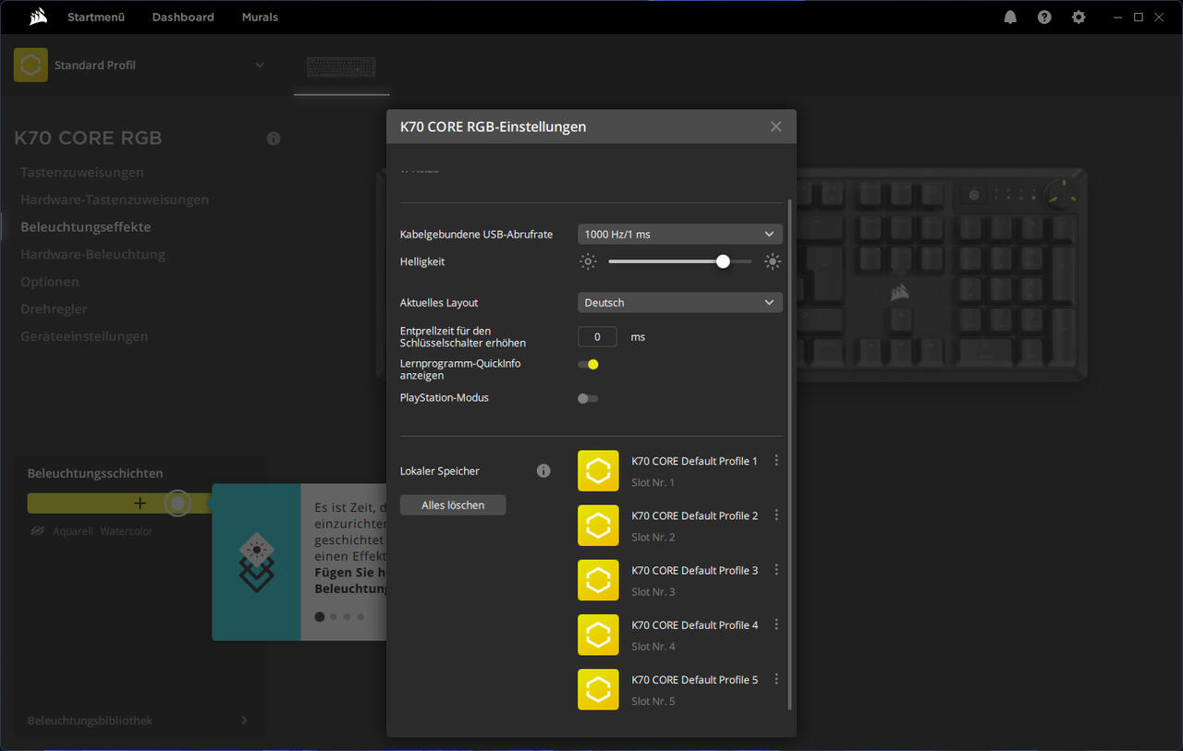1183x751 pixels.
Task: Select Beleuchtungseffekte in the sidebar
Action: point(86,227)
